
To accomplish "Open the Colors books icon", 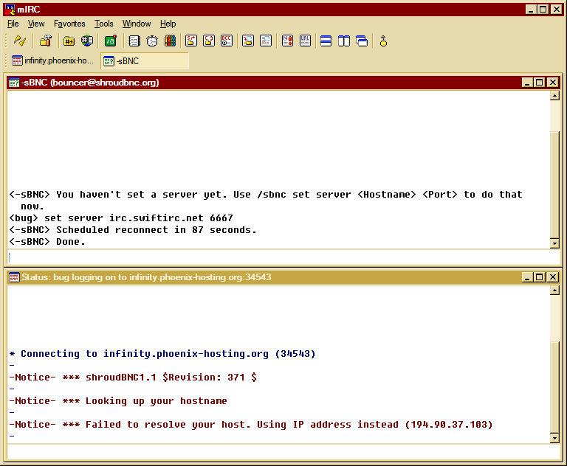I will tap(170, 41).
